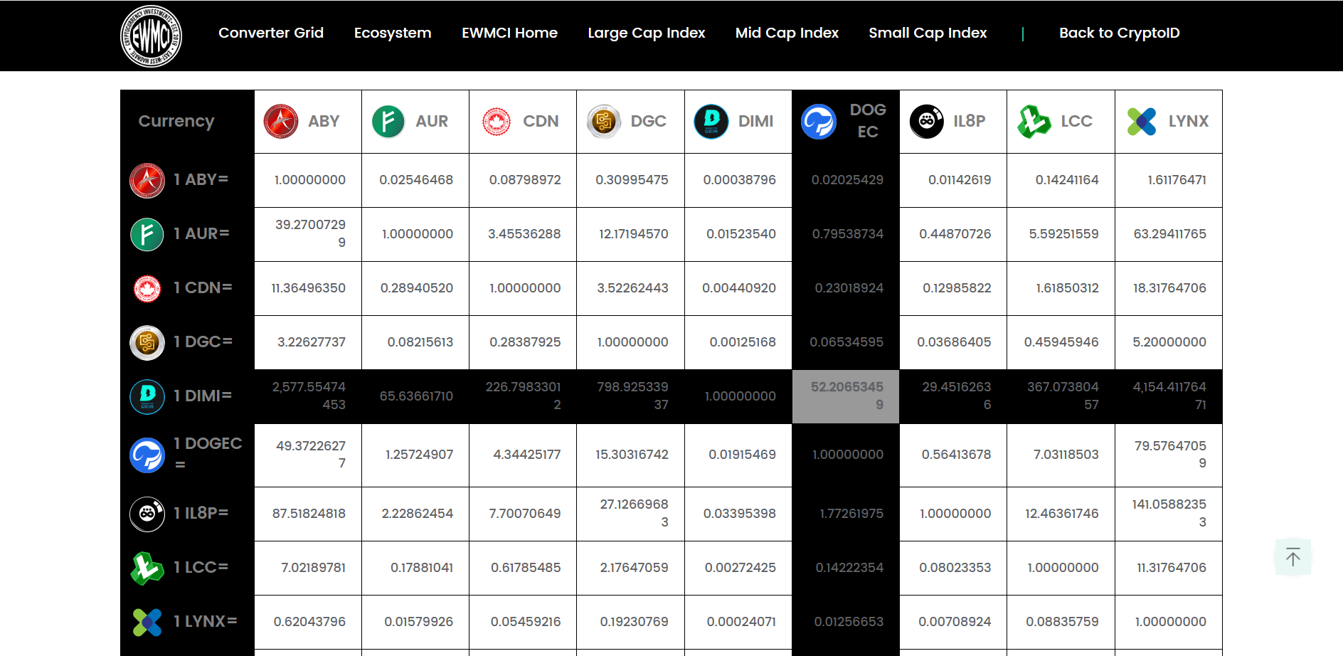The width and height of the screenshot is (1343, 656).
Task: Click the ABY column header label
Action: (324, 121)
